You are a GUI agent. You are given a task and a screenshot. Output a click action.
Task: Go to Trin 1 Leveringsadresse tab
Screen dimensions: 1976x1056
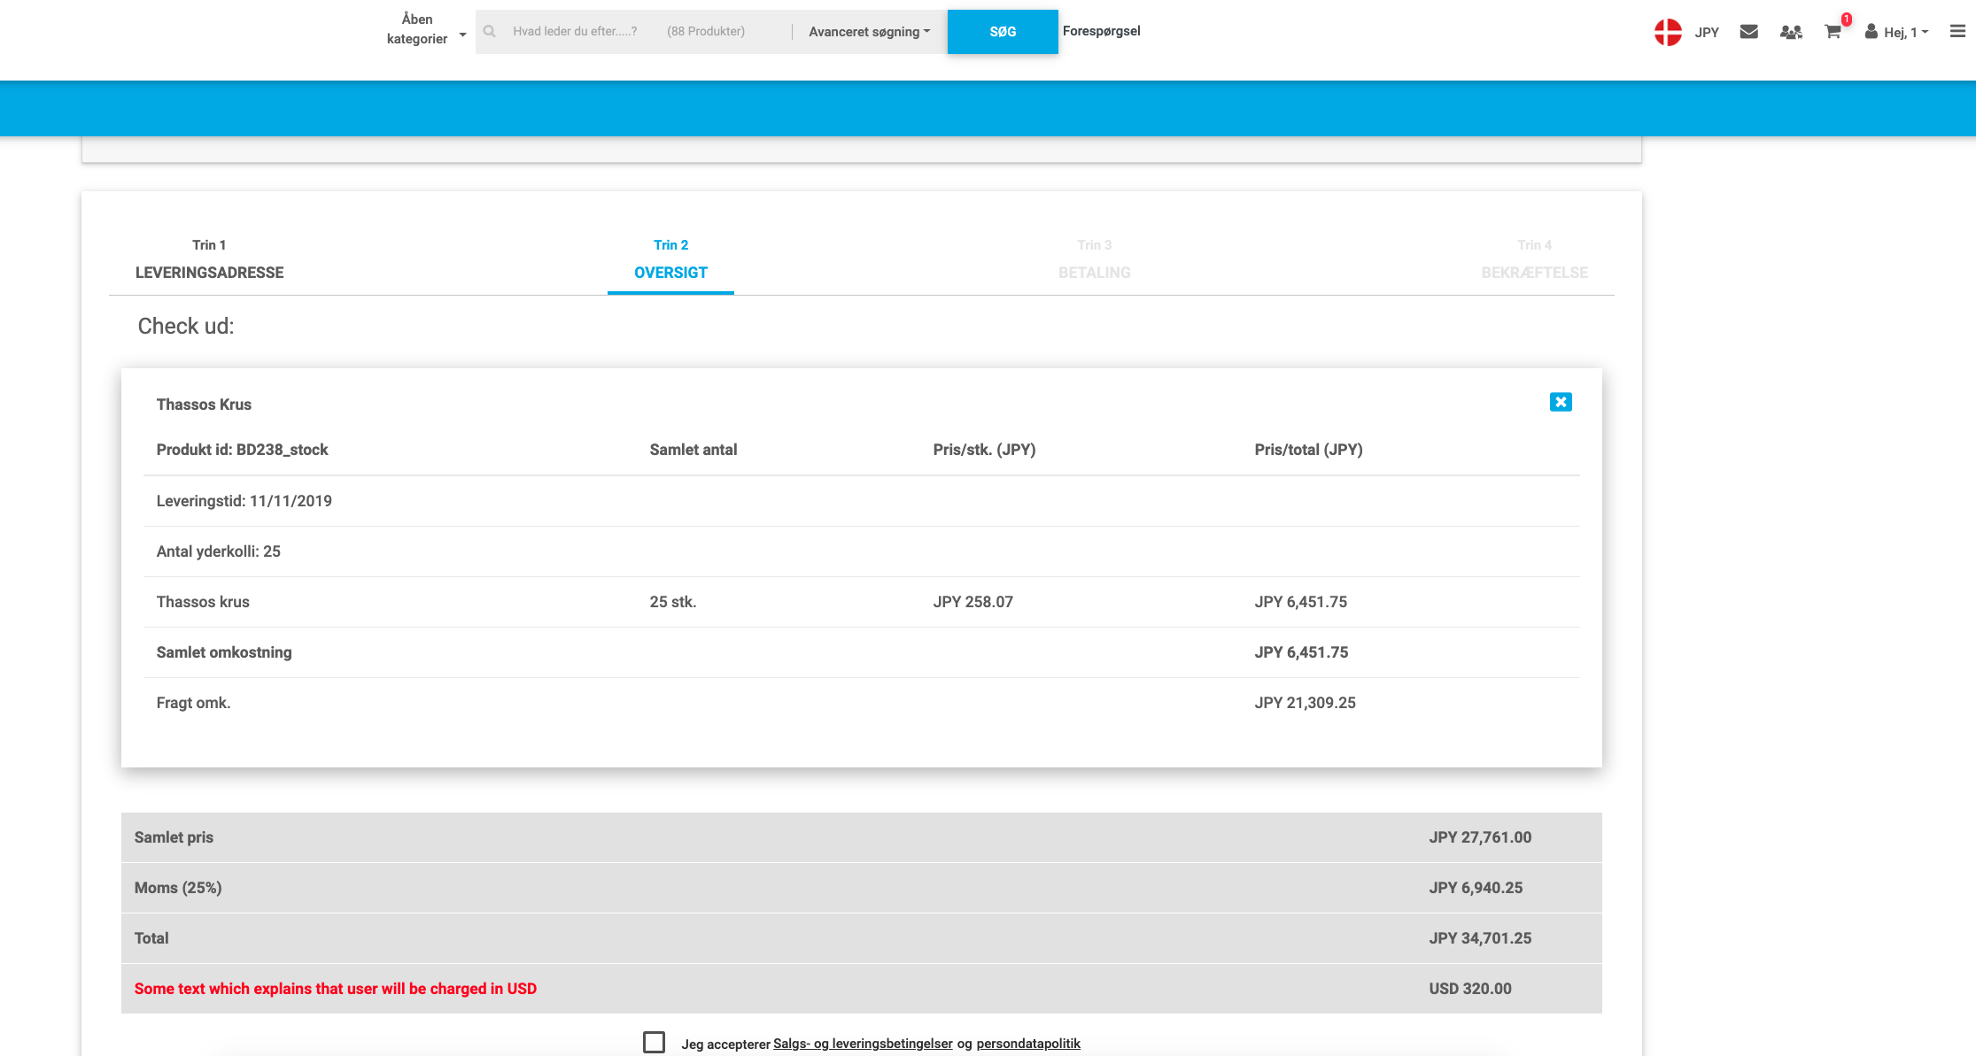(x=209, y=259)
